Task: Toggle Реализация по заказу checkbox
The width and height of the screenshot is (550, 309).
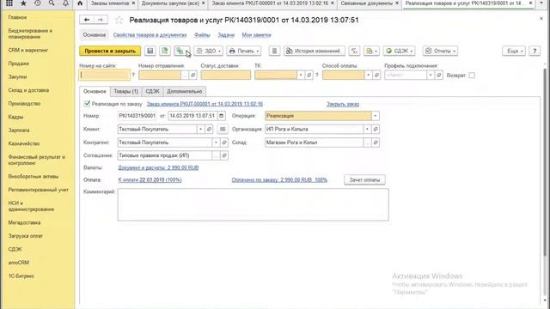Action: (87, 104)
